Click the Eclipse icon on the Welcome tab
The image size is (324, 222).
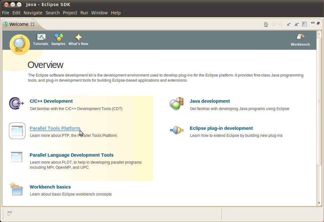[x=5, y=24]
